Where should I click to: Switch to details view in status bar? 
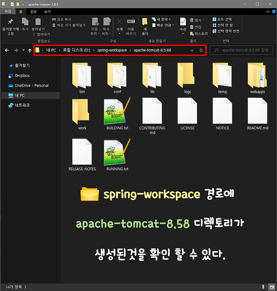point(265,287)
